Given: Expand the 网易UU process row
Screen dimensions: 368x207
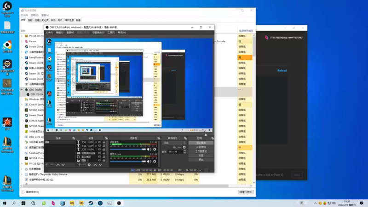Looking at the screenshot, I should tap(22, 68).
